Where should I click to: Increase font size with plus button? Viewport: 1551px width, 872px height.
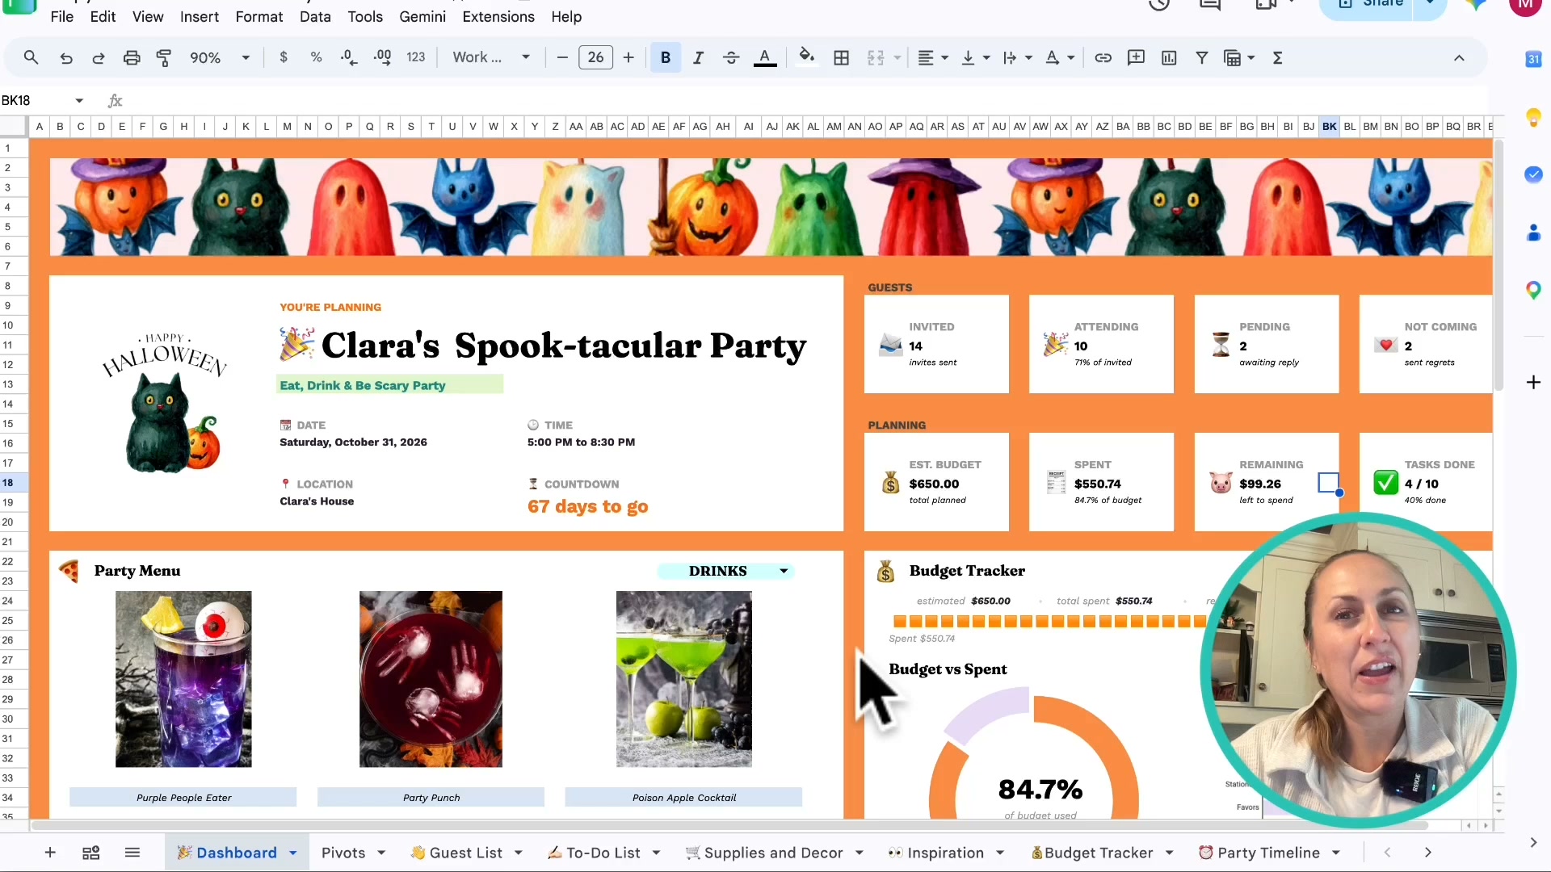tap(628, 57)
